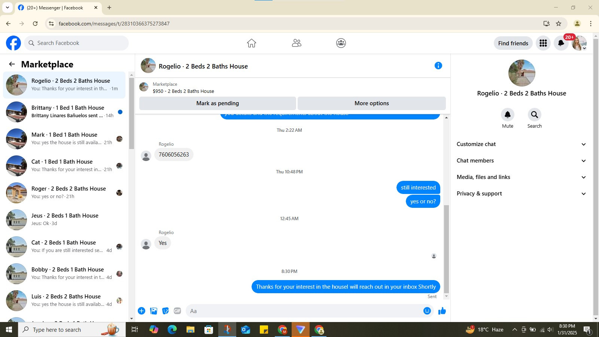Launch File Explorer from the taskbar
This screenshot has height=337, width=599.
coord(190,330)
